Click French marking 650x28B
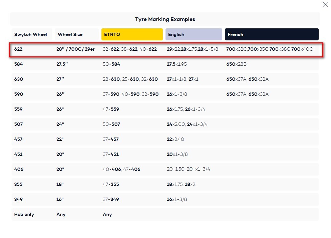This screenshot has height=238, width=331. (236, 64)
